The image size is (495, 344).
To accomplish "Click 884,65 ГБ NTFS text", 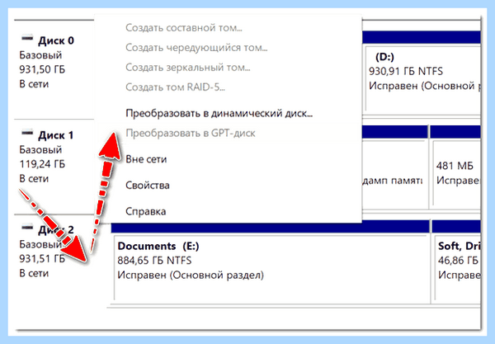I will coord(154,261).
